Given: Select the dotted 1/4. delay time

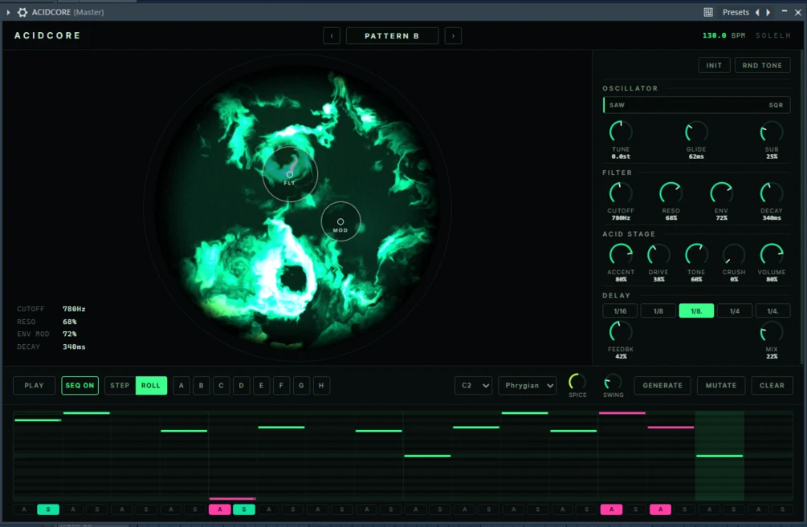Looking at the screenshot, I should point(772,311).
